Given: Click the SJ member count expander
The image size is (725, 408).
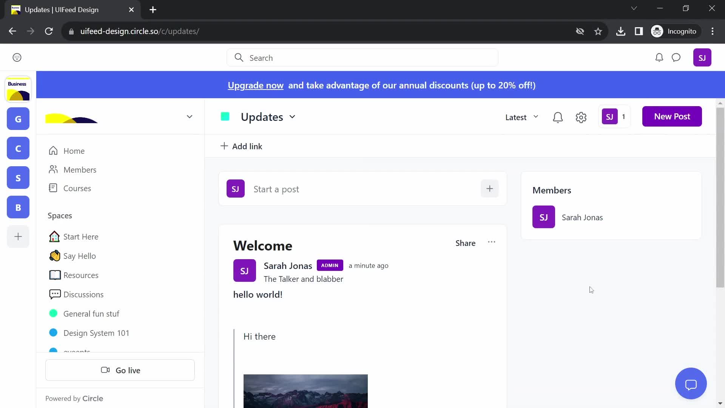Looking at the screenshot, I should (x=616, y=117).
